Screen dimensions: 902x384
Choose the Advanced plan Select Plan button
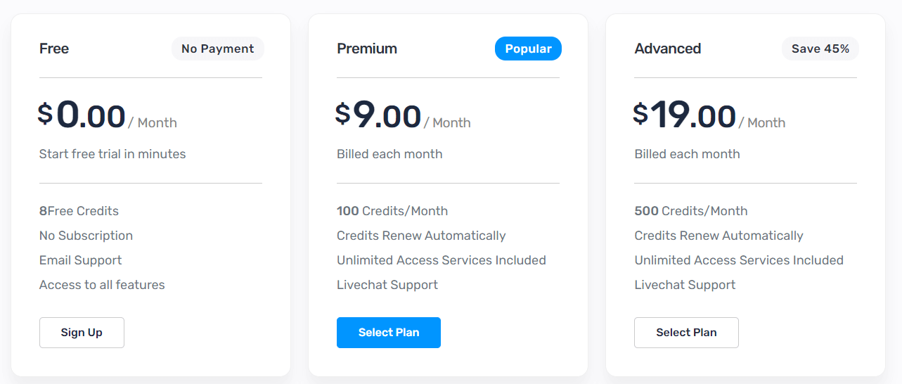pyautogui.click(x=686, y=333)
